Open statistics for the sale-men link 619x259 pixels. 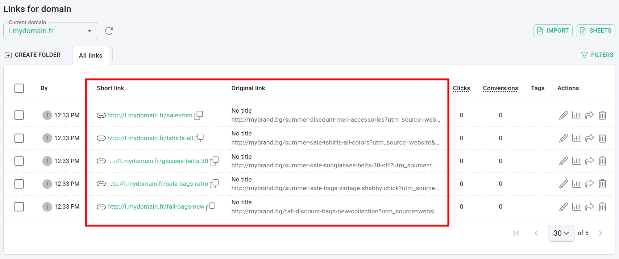[576, 115]
